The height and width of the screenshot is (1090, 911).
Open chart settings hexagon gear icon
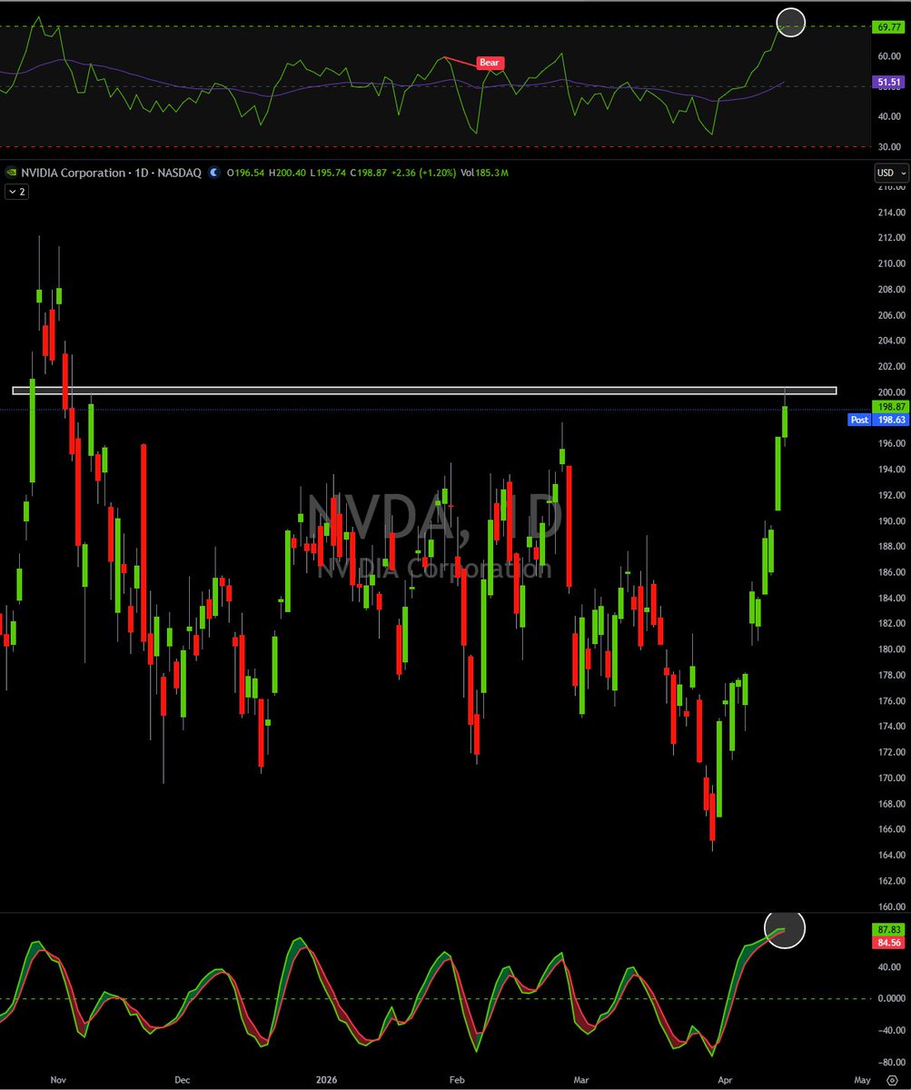coord(892,1080)
